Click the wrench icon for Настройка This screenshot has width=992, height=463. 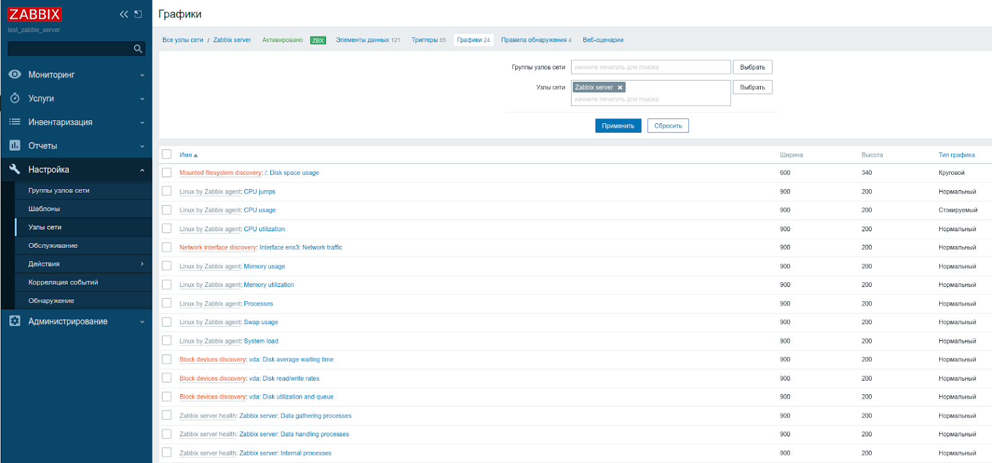15,169
